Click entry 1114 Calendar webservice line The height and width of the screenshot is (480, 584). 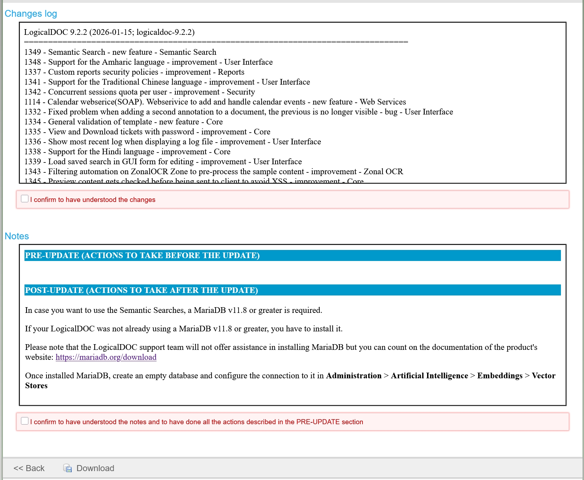215,102
